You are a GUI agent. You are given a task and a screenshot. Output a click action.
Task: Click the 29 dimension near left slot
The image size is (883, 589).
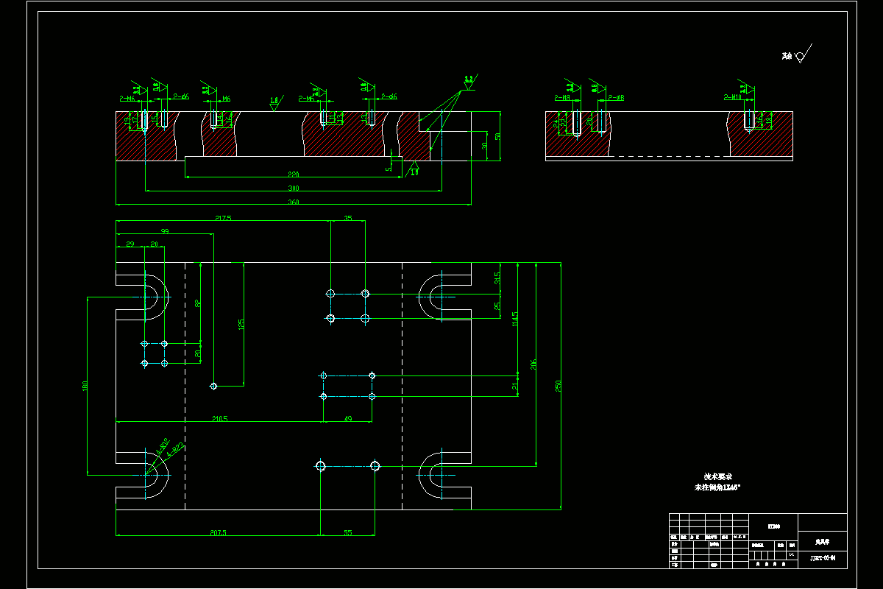[x=130, y=244]
